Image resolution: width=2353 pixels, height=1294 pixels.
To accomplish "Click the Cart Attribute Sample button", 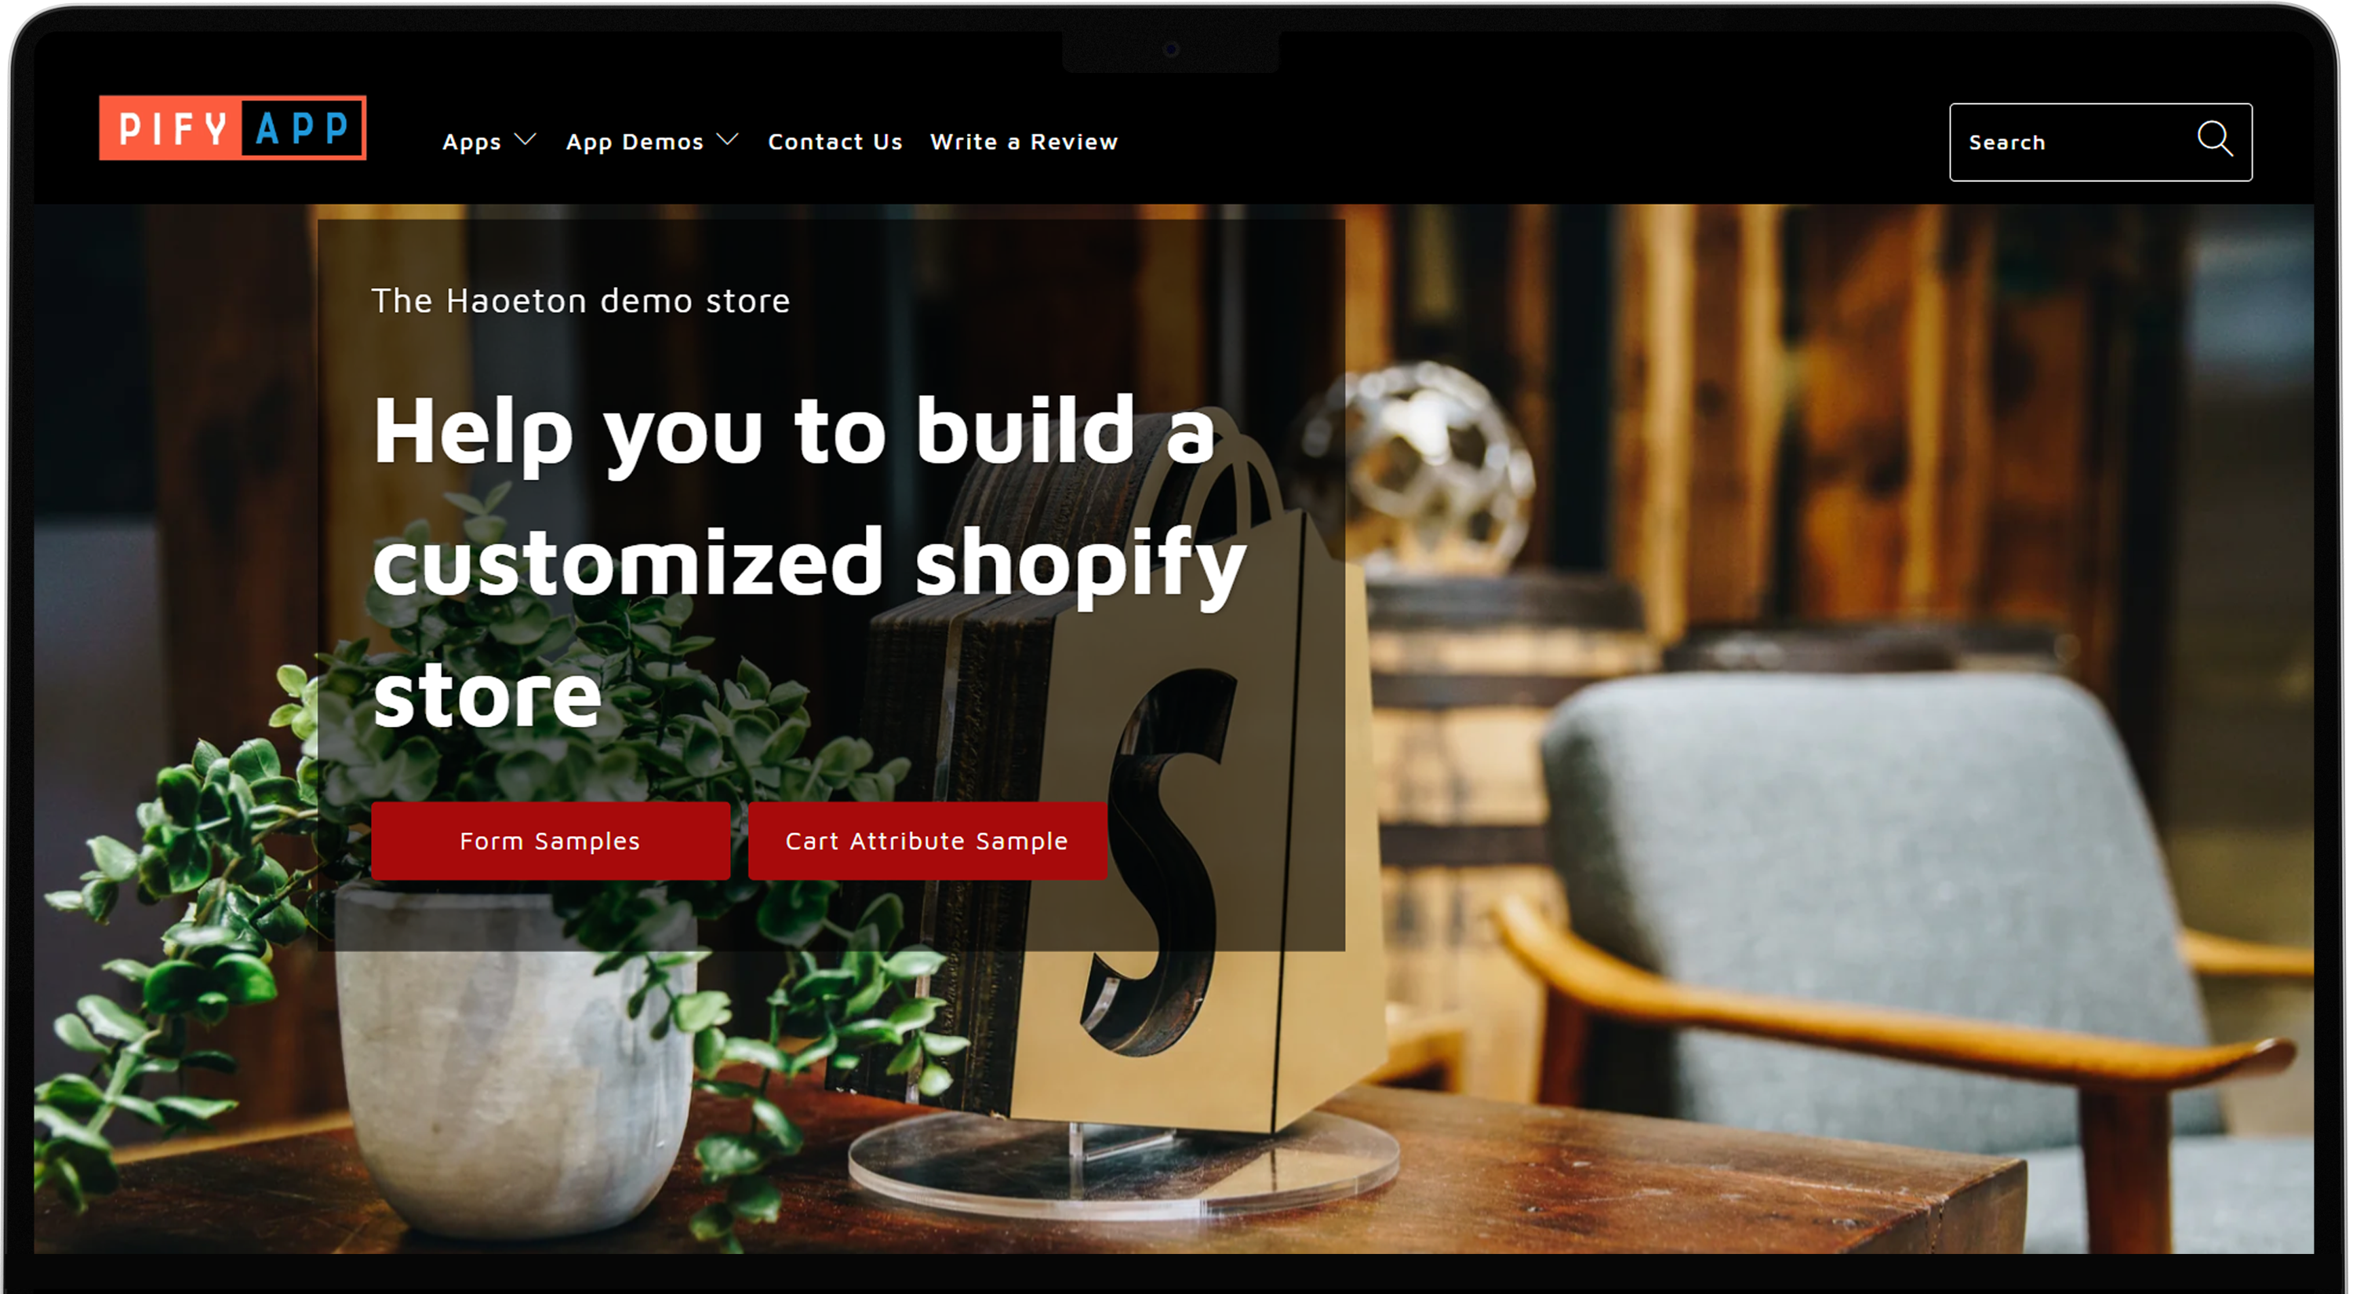I will click(x=927, y=841).
